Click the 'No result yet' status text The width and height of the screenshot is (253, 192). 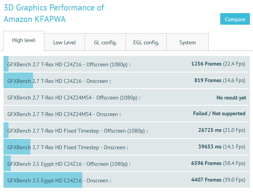coord(231,98)
